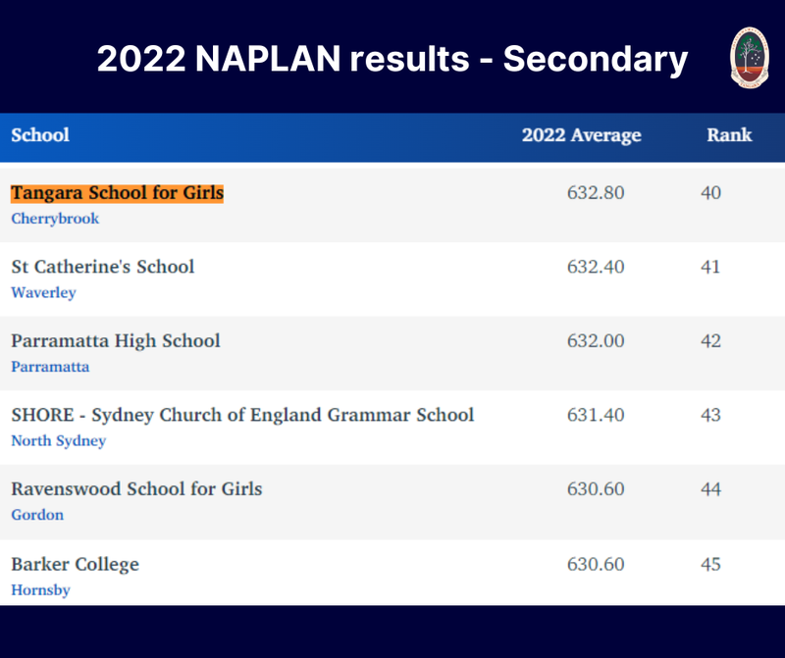The width and height of the screenshot is (785, 658).
Task: Select the North Sydney suburb link
Action: coord(58,441)
